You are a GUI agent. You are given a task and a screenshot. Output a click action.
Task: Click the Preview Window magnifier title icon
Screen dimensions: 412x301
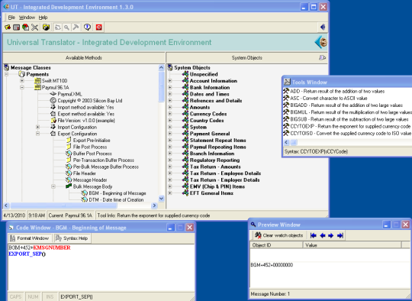pyautogui.click(x=253, y=225)
